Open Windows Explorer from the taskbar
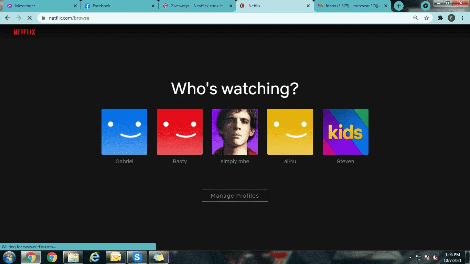 (x=73, y=257)
